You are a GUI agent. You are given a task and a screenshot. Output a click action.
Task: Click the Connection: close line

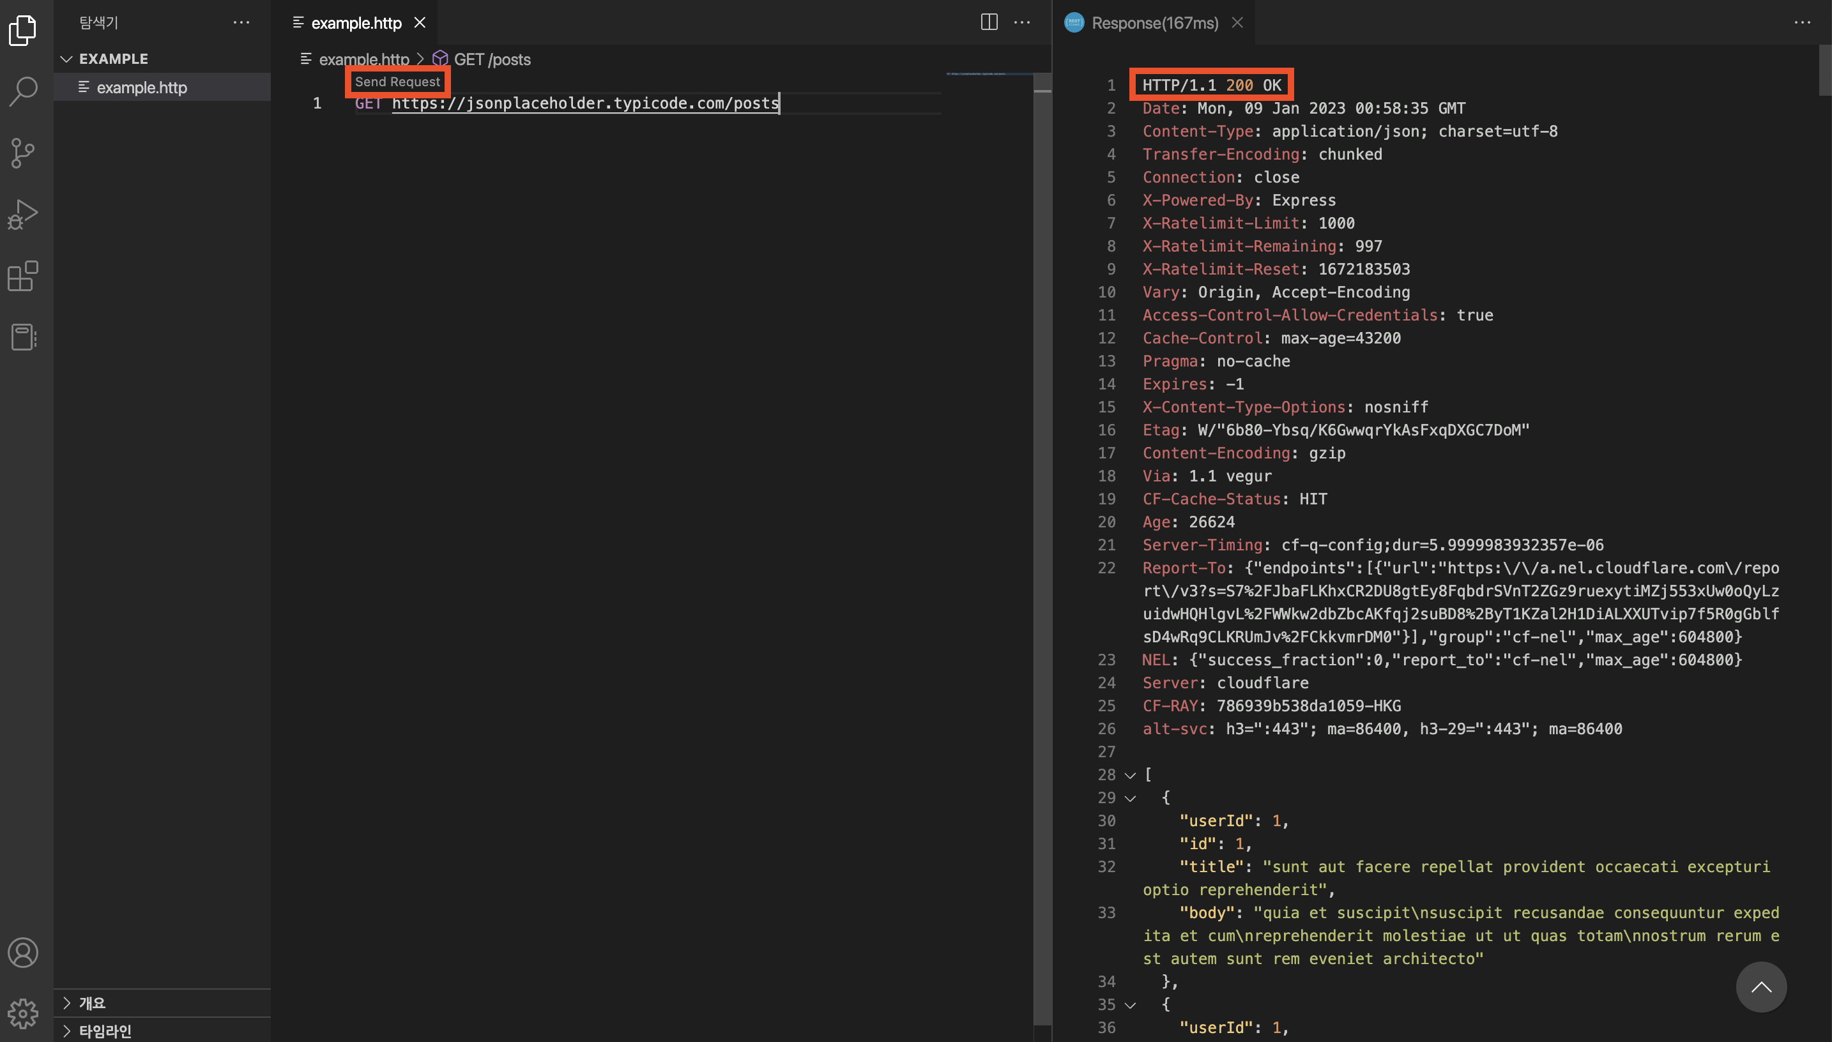[1220, 177]
